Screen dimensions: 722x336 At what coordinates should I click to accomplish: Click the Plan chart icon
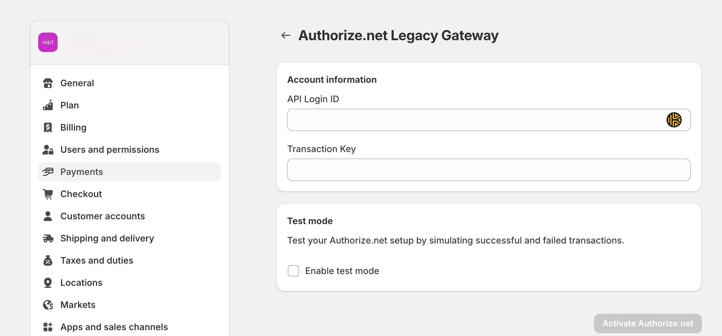48,105
